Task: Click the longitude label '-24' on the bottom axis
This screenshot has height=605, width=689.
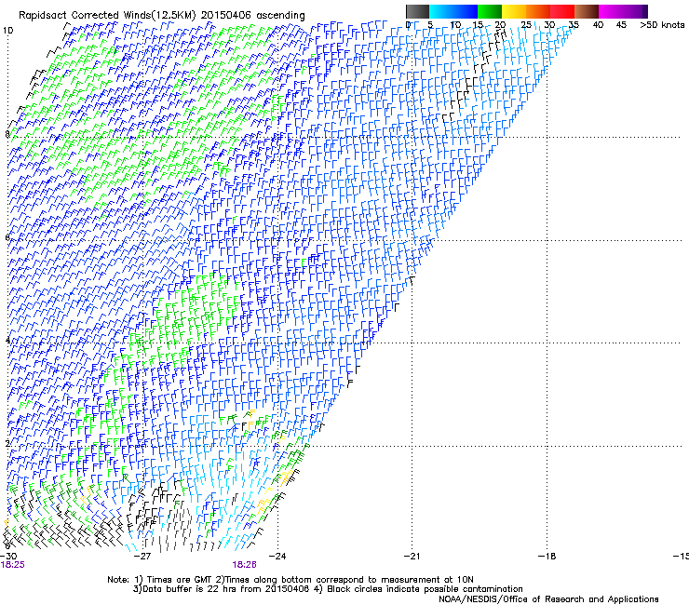Action: pos(277,557)
